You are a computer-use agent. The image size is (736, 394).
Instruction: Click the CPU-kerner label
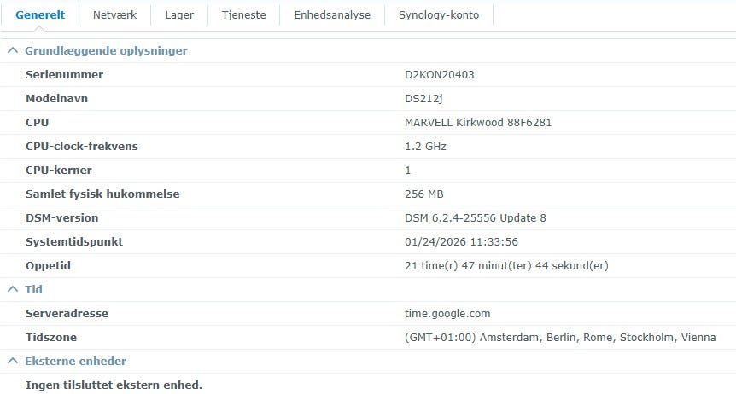click(59, 171)
